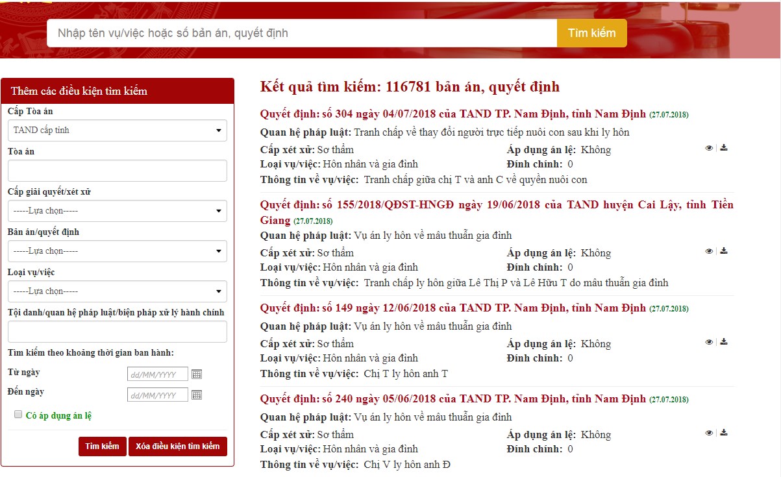This screenshot has height=477, width=781.
Task: Click the Tòa án input field
Action: point(118,171)
